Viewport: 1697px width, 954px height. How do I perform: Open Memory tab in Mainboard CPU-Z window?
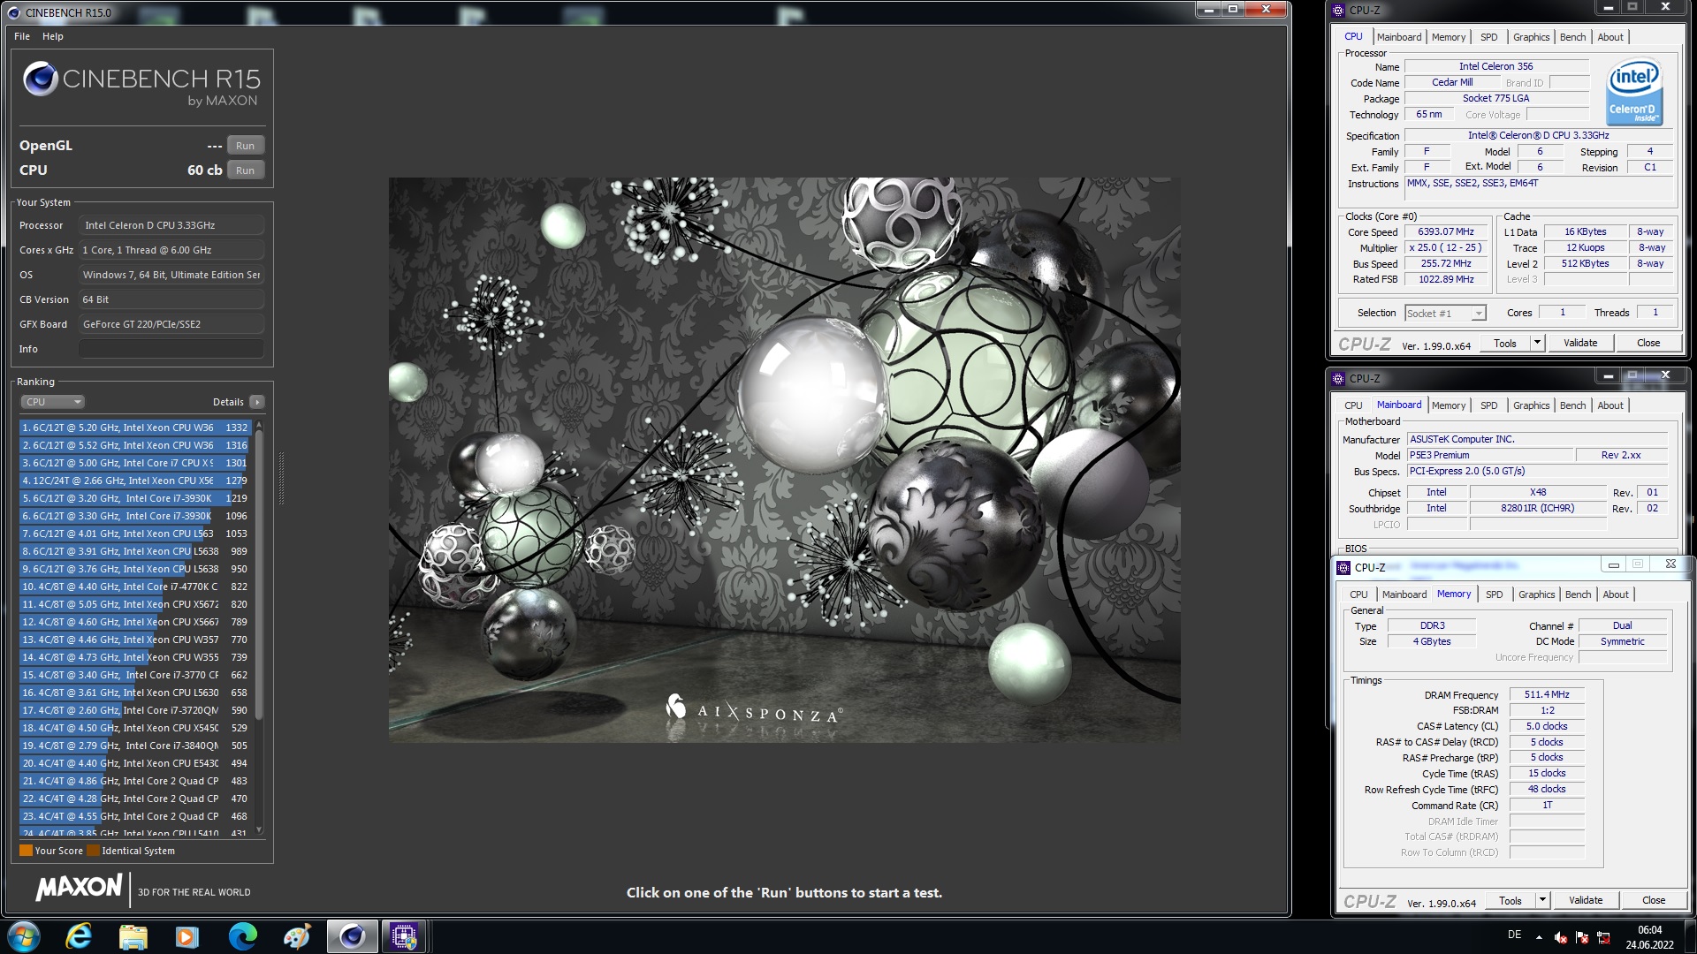1449,405
